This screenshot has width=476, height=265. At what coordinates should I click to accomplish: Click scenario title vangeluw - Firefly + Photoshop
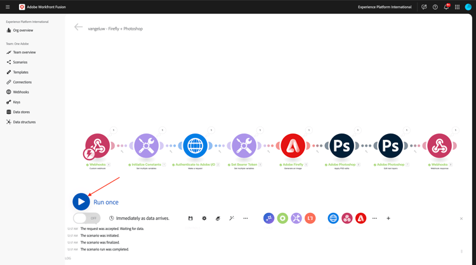116,29
